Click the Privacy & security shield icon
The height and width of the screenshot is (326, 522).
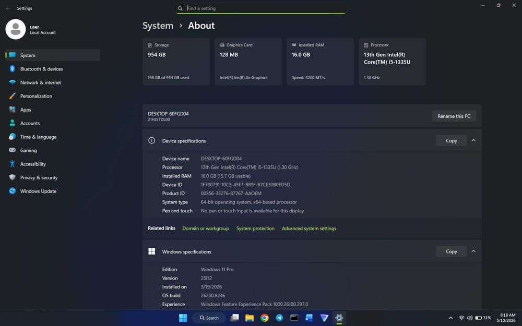pos(13,177)
